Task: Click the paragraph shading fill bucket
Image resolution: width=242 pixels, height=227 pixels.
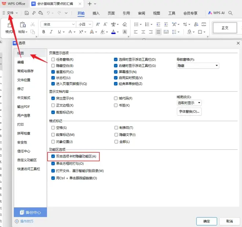Action: (x=189, y=32)
